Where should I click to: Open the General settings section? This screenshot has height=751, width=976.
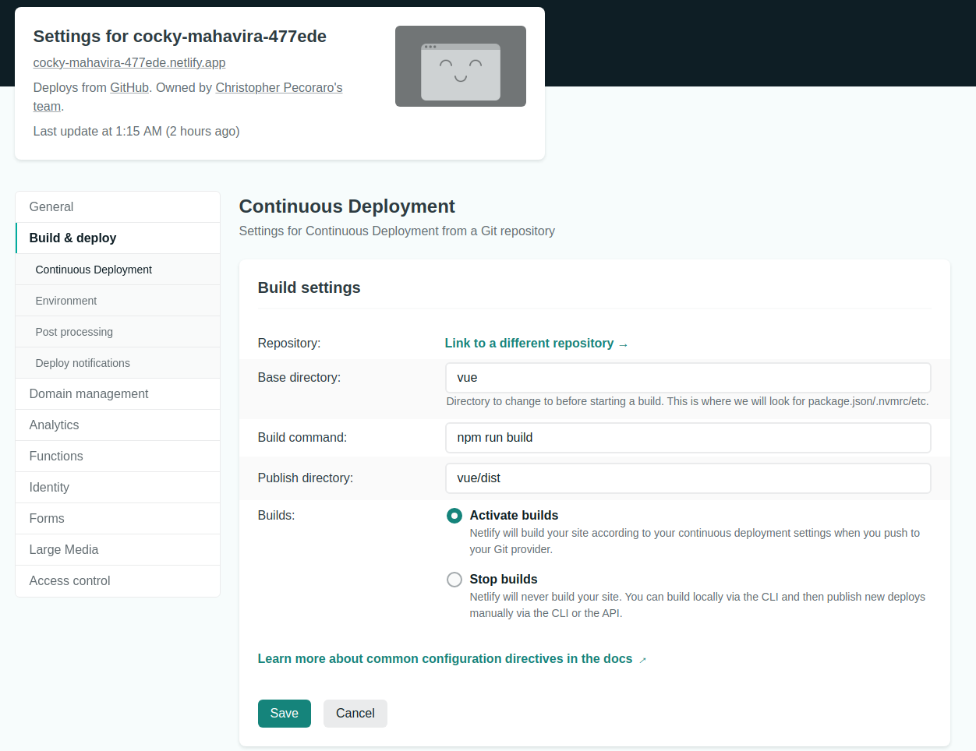(x=51, y=206)
